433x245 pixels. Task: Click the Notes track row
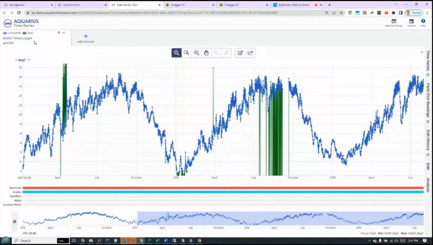click(223, 200)
